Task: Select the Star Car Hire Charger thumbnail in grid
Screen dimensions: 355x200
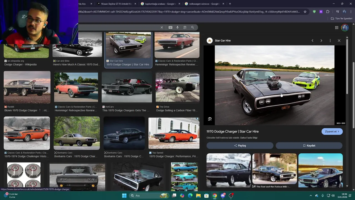Action: point(128,44)
